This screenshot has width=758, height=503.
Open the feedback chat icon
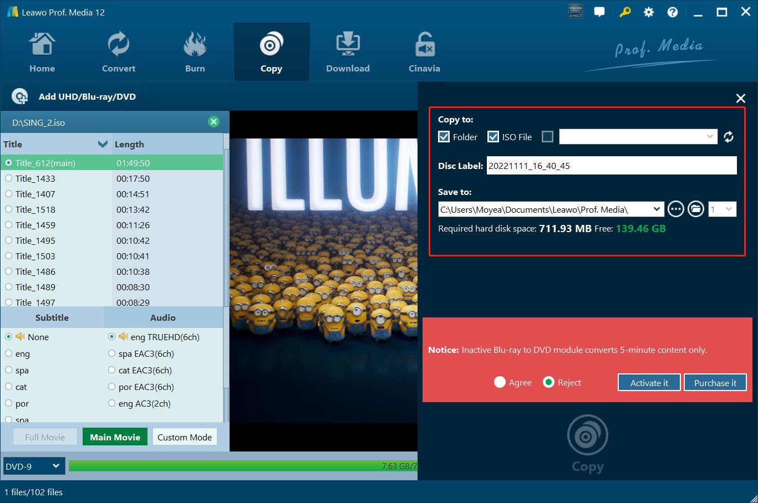(x=599, y=12)
